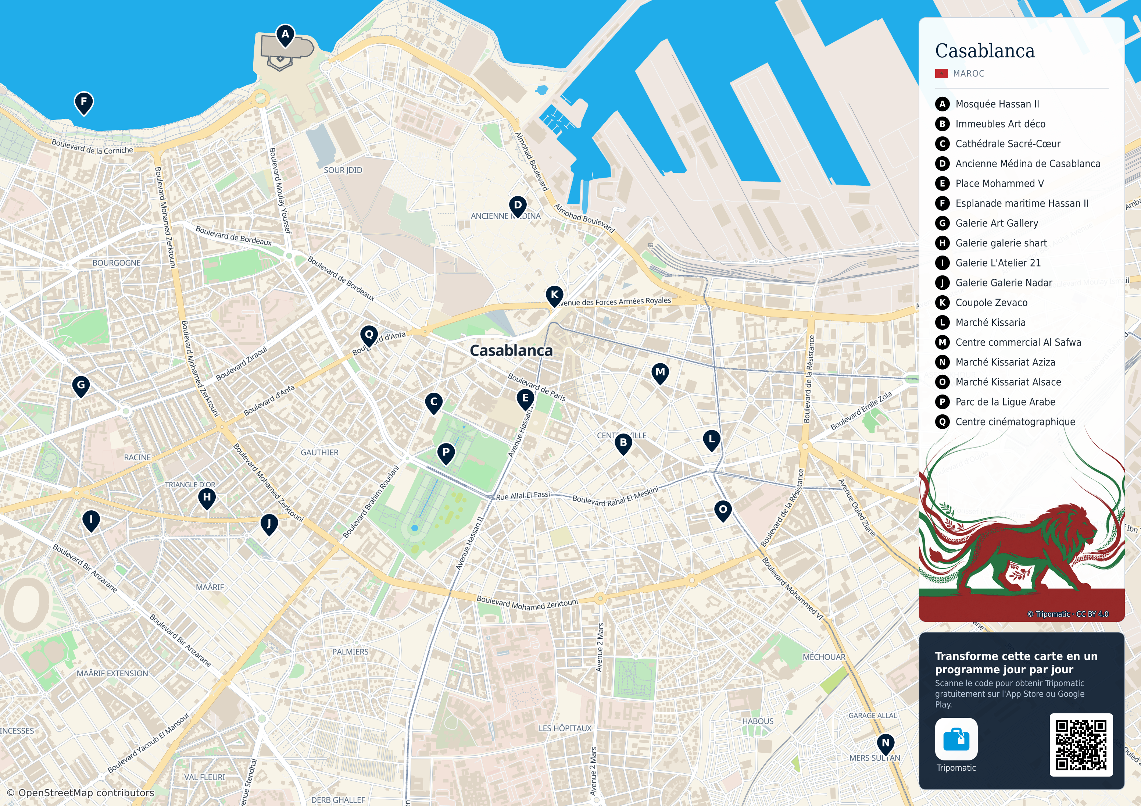Click the Tripomatic suitcase app icon
This screenshot has height=806, width=1141.
click(x=956, y=739)
